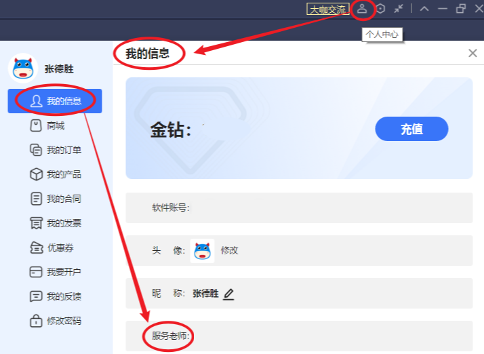Screen dimensions: 484x354
Task: Click the 金钻 balance label
Action: pos(171,130)
